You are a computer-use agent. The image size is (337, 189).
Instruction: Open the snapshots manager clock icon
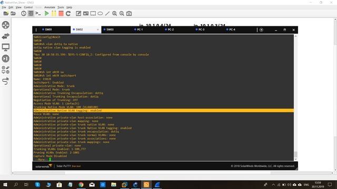point(24,14)
